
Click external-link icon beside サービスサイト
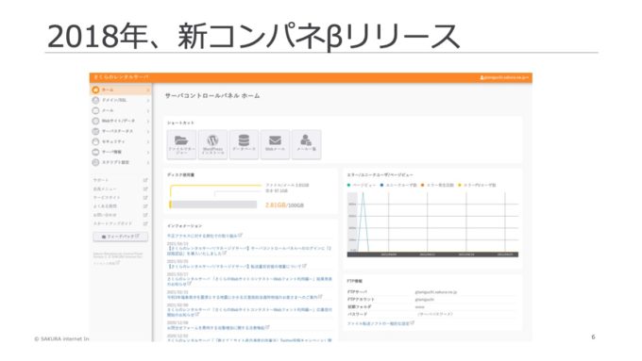(x=145, y=198)
